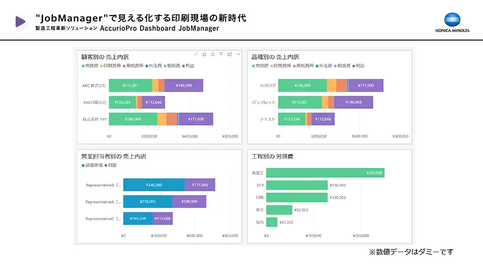Screen dimensions: 483x270
Task: Click the DTP bar in 工程別の労務費
Action: click(297, 185)
